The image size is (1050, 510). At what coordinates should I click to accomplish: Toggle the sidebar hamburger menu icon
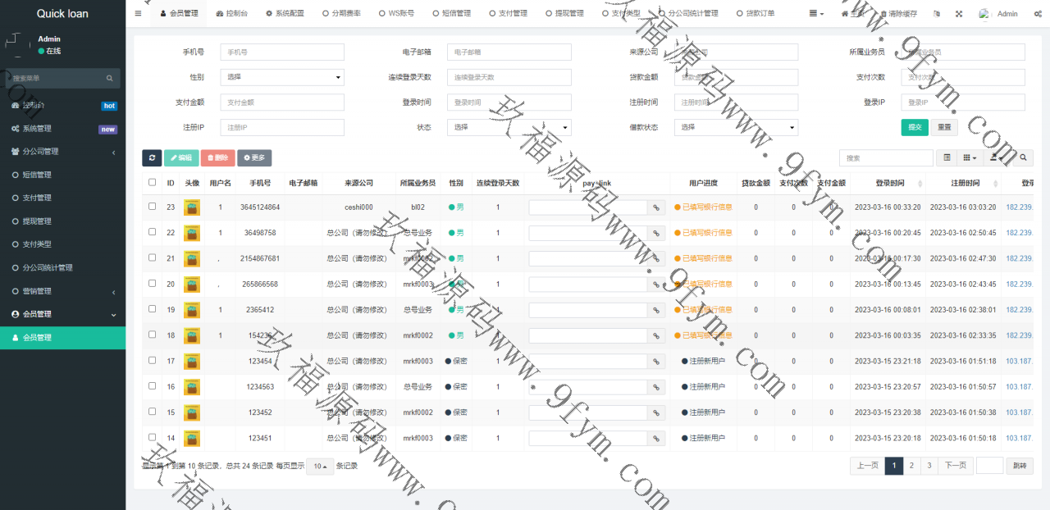[138, 14]
